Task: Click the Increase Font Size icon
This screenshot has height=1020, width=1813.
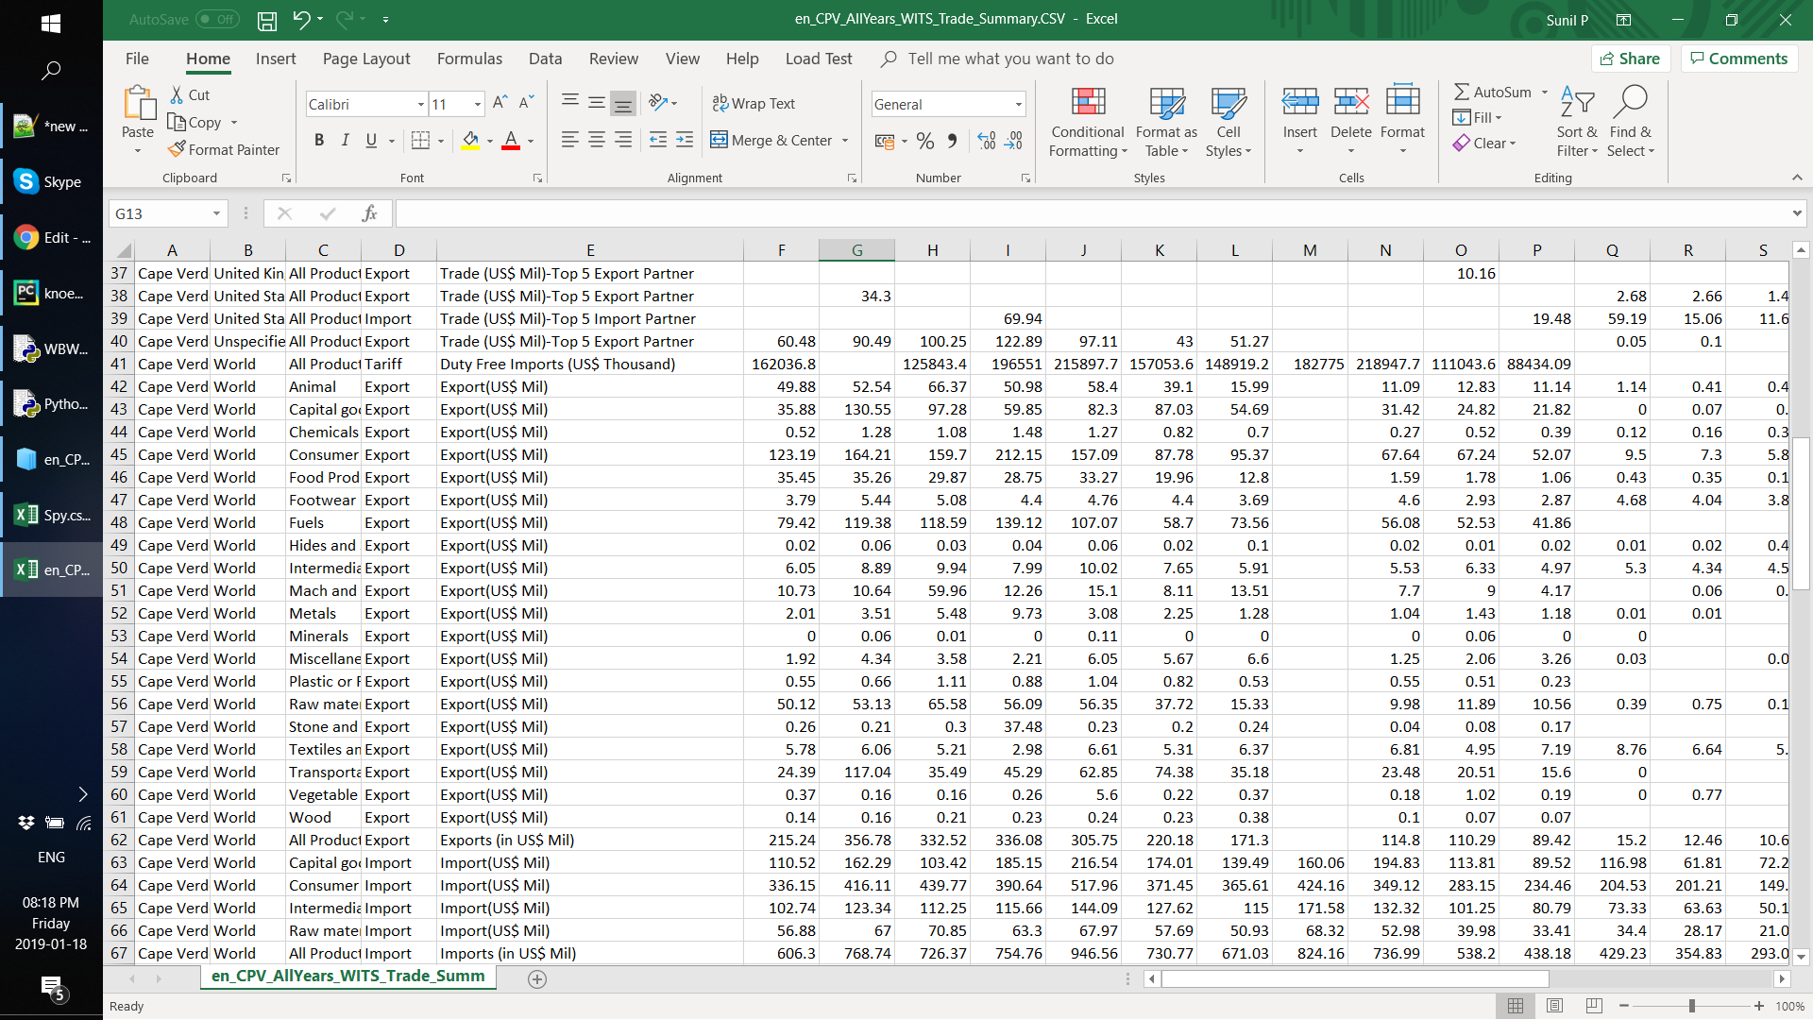Action: click(x=500, y=103)
